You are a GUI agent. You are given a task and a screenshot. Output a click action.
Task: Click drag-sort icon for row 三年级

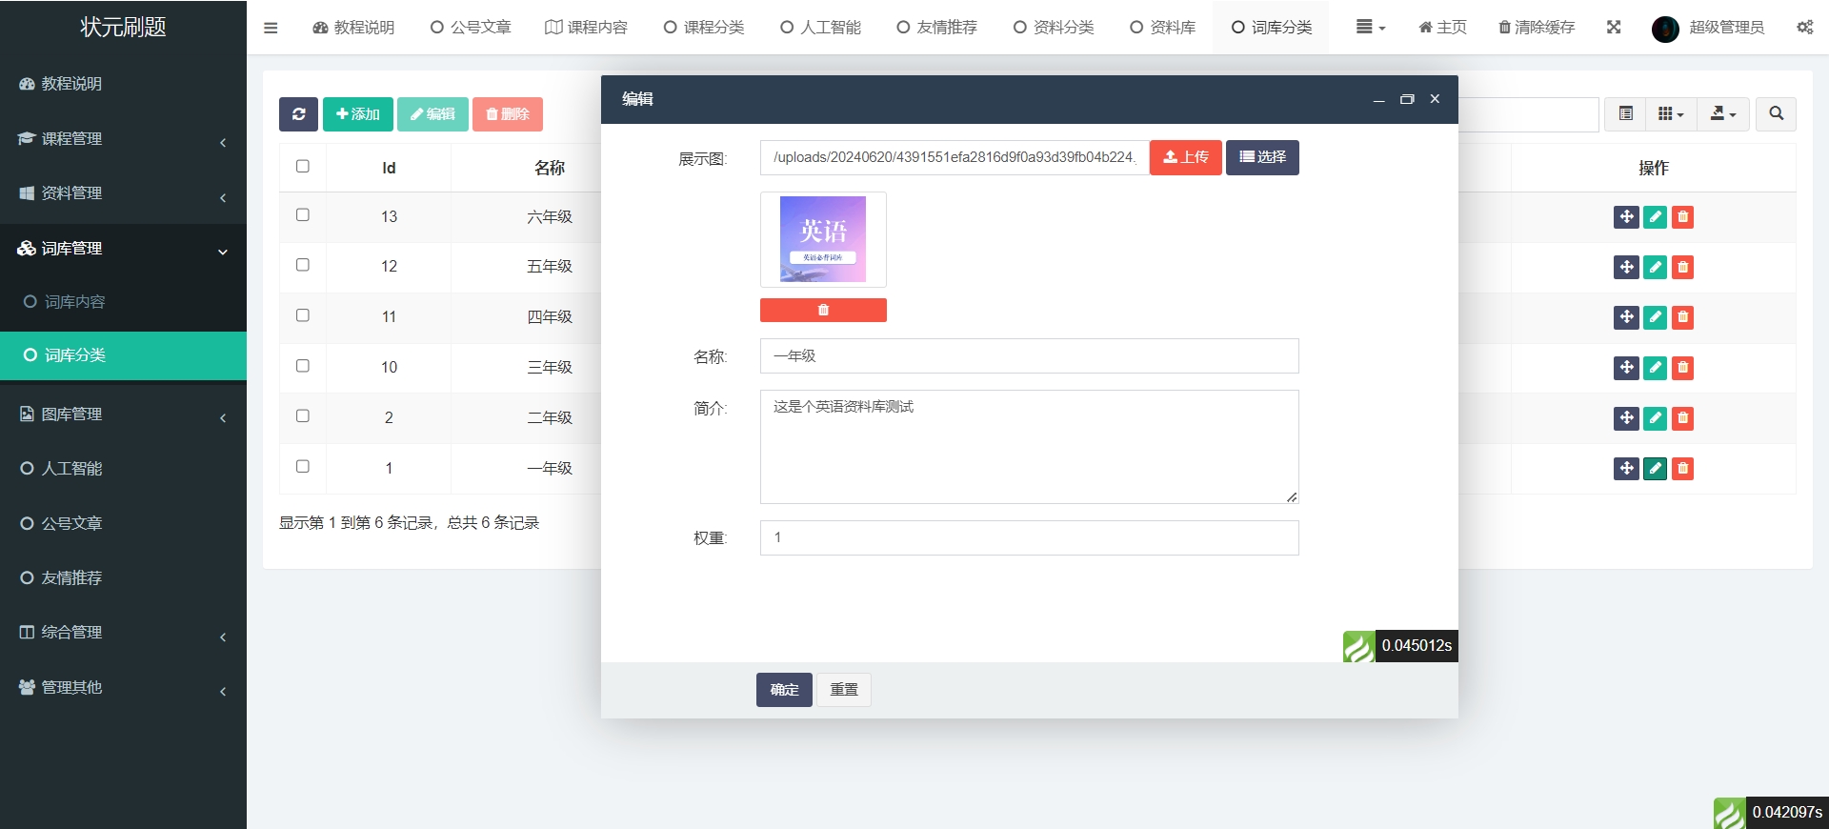point(1626,368)
